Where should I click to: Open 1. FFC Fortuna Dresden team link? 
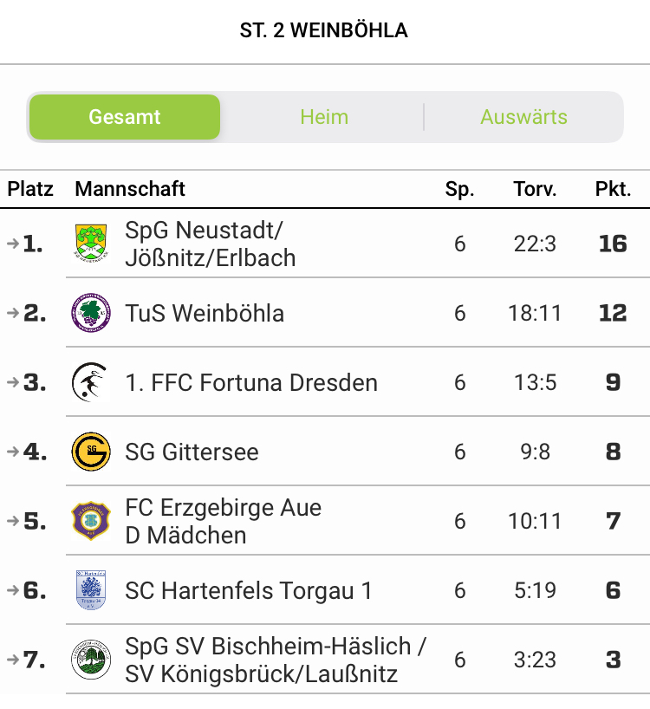[x=251, y=382]
